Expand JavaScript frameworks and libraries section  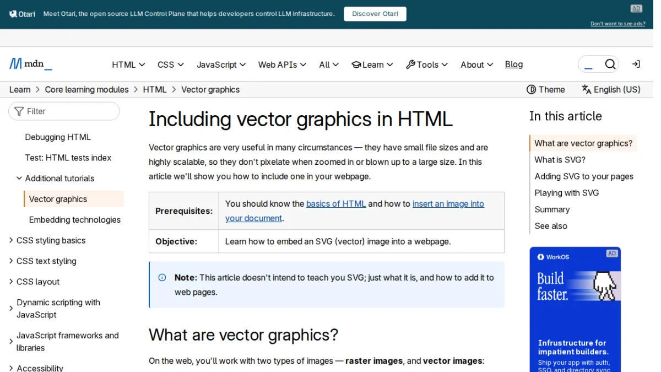click(64, 342)
